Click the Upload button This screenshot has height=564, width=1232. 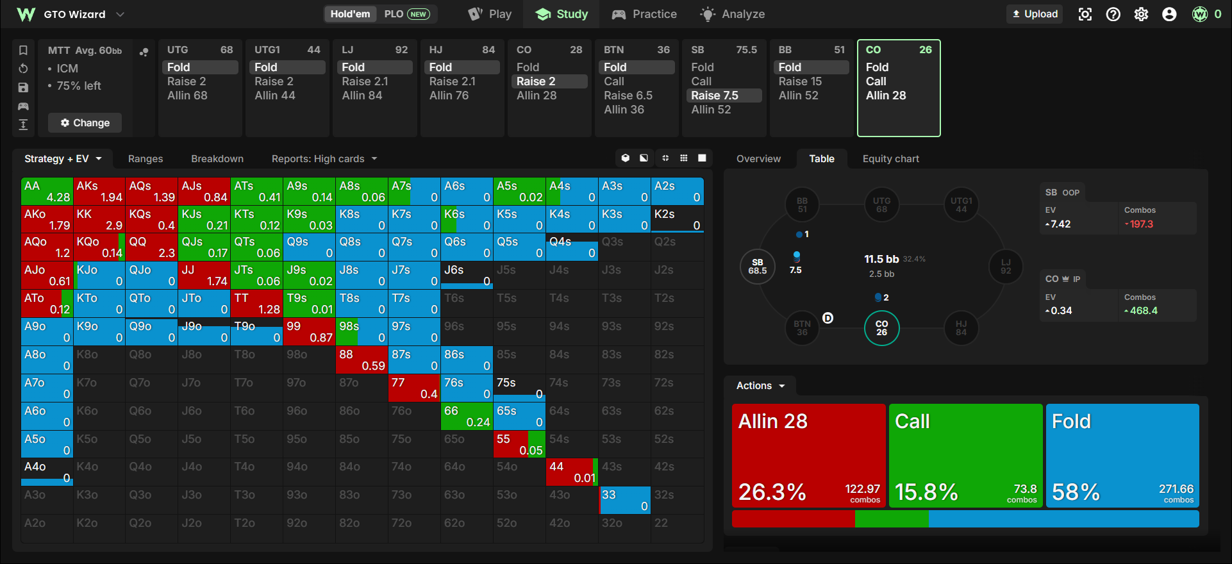click(x=1035, y=14)
